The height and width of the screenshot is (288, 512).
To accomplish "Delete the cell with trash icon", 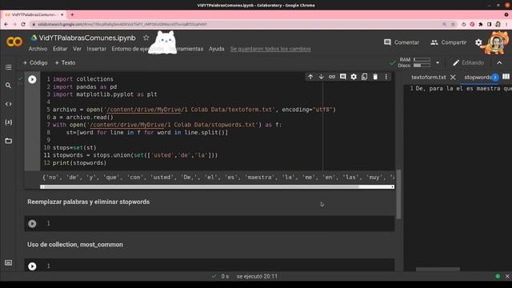I will (x=375, y=77).
